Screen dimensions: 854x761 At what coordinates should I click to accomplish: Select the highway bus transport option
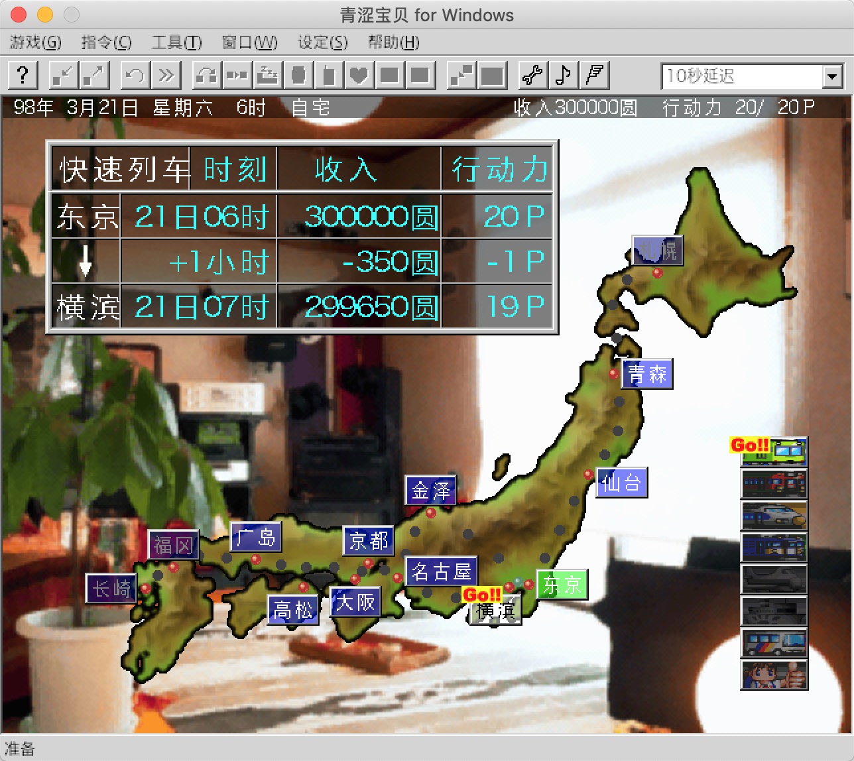coord(774,642)
